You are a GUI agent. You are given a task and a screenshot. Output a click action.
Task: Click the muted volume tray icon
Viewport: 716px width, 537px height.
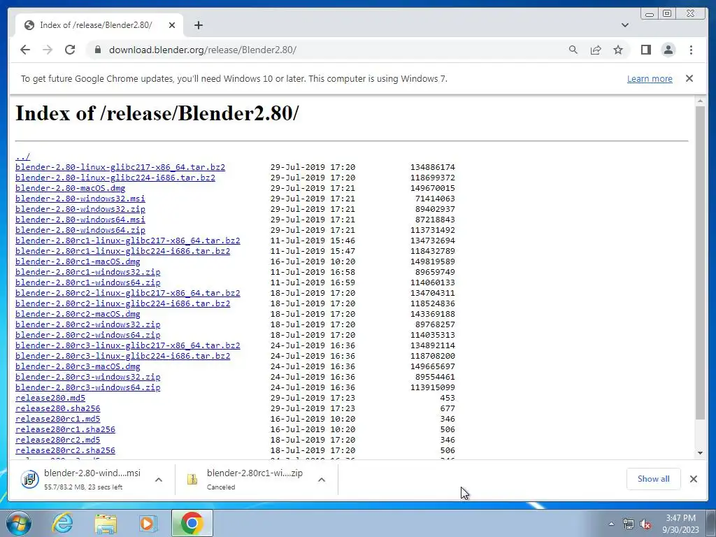pyautogui.click(x=645, y=524)
